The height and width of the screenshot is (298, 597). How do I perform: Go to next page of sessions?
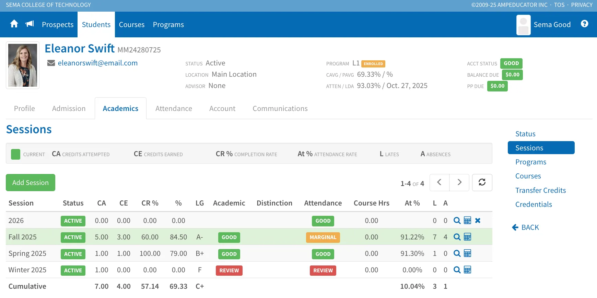click(x=459, y=183)
